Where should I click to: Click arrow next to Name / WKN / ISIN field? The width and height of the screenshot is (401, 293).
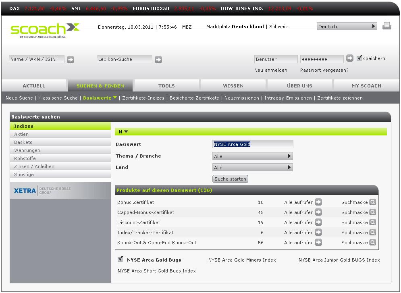71,60
